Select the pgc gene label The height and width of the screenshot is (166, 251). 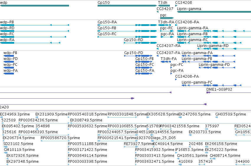[163, 15]
